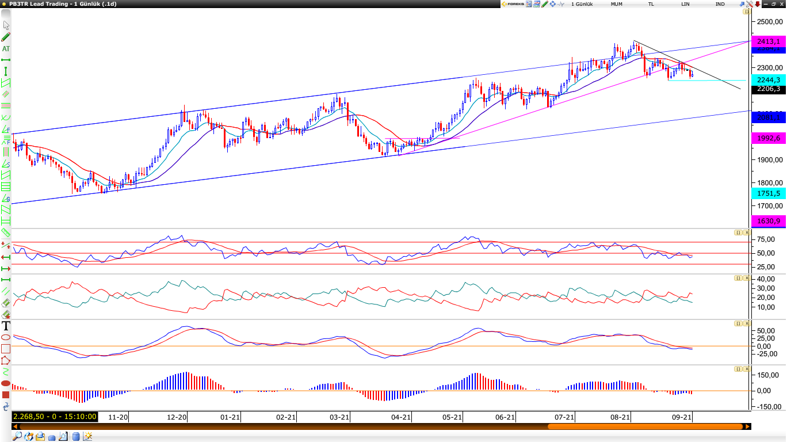The image size is (787, 442).
Task: Open the TL currency selector
Action: coord(651,4)
